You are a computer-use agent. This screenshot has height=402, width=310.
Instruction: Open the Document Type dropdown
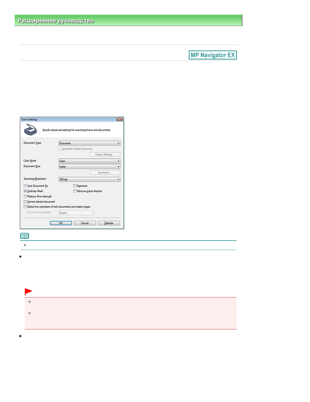click(89, 143)
